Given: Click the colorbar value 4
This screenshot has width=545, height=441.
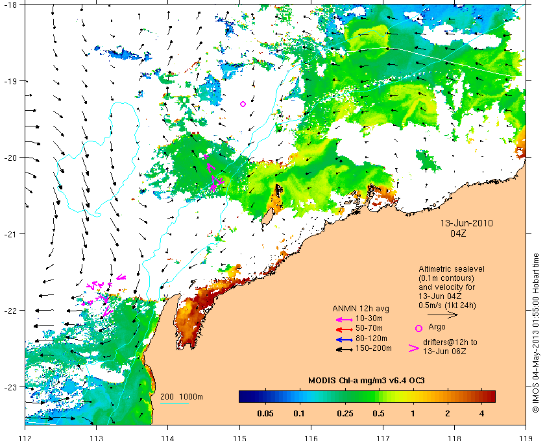Looking at the screenshot, I should pyautogui.click(x=481, y=414).
